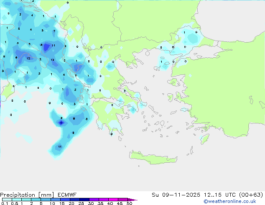265x205 pixels.
Task: Click the "[mm]" unit label
Action: tap(46, 195)
